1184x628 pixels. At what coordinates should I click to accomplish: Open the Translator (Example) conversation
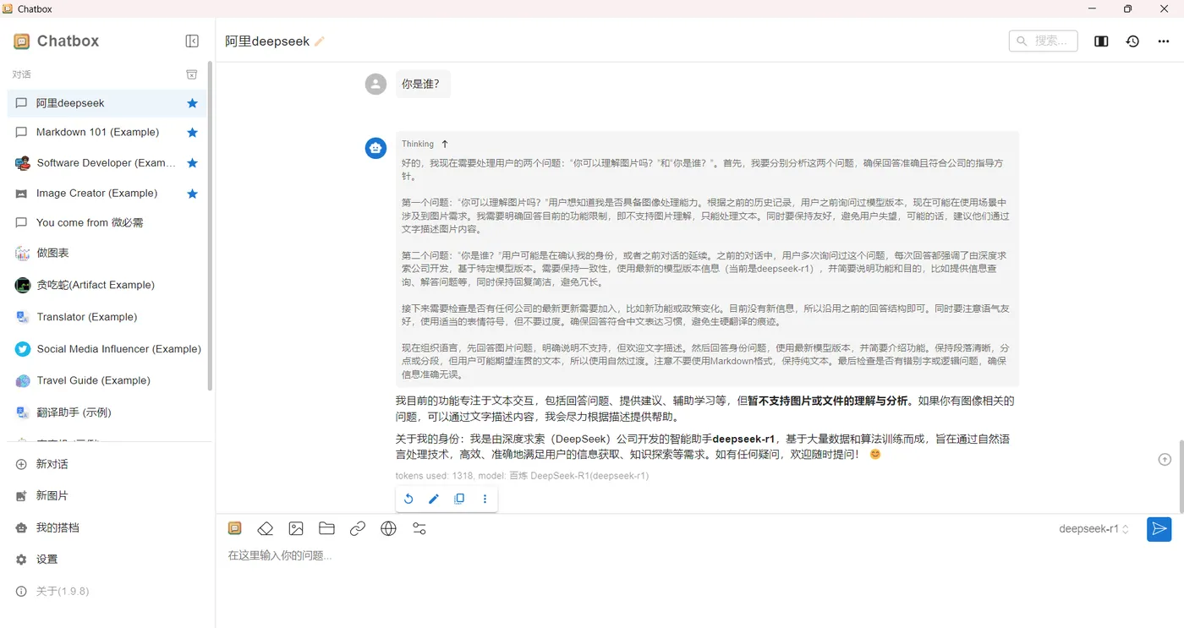tap(107, 317)
